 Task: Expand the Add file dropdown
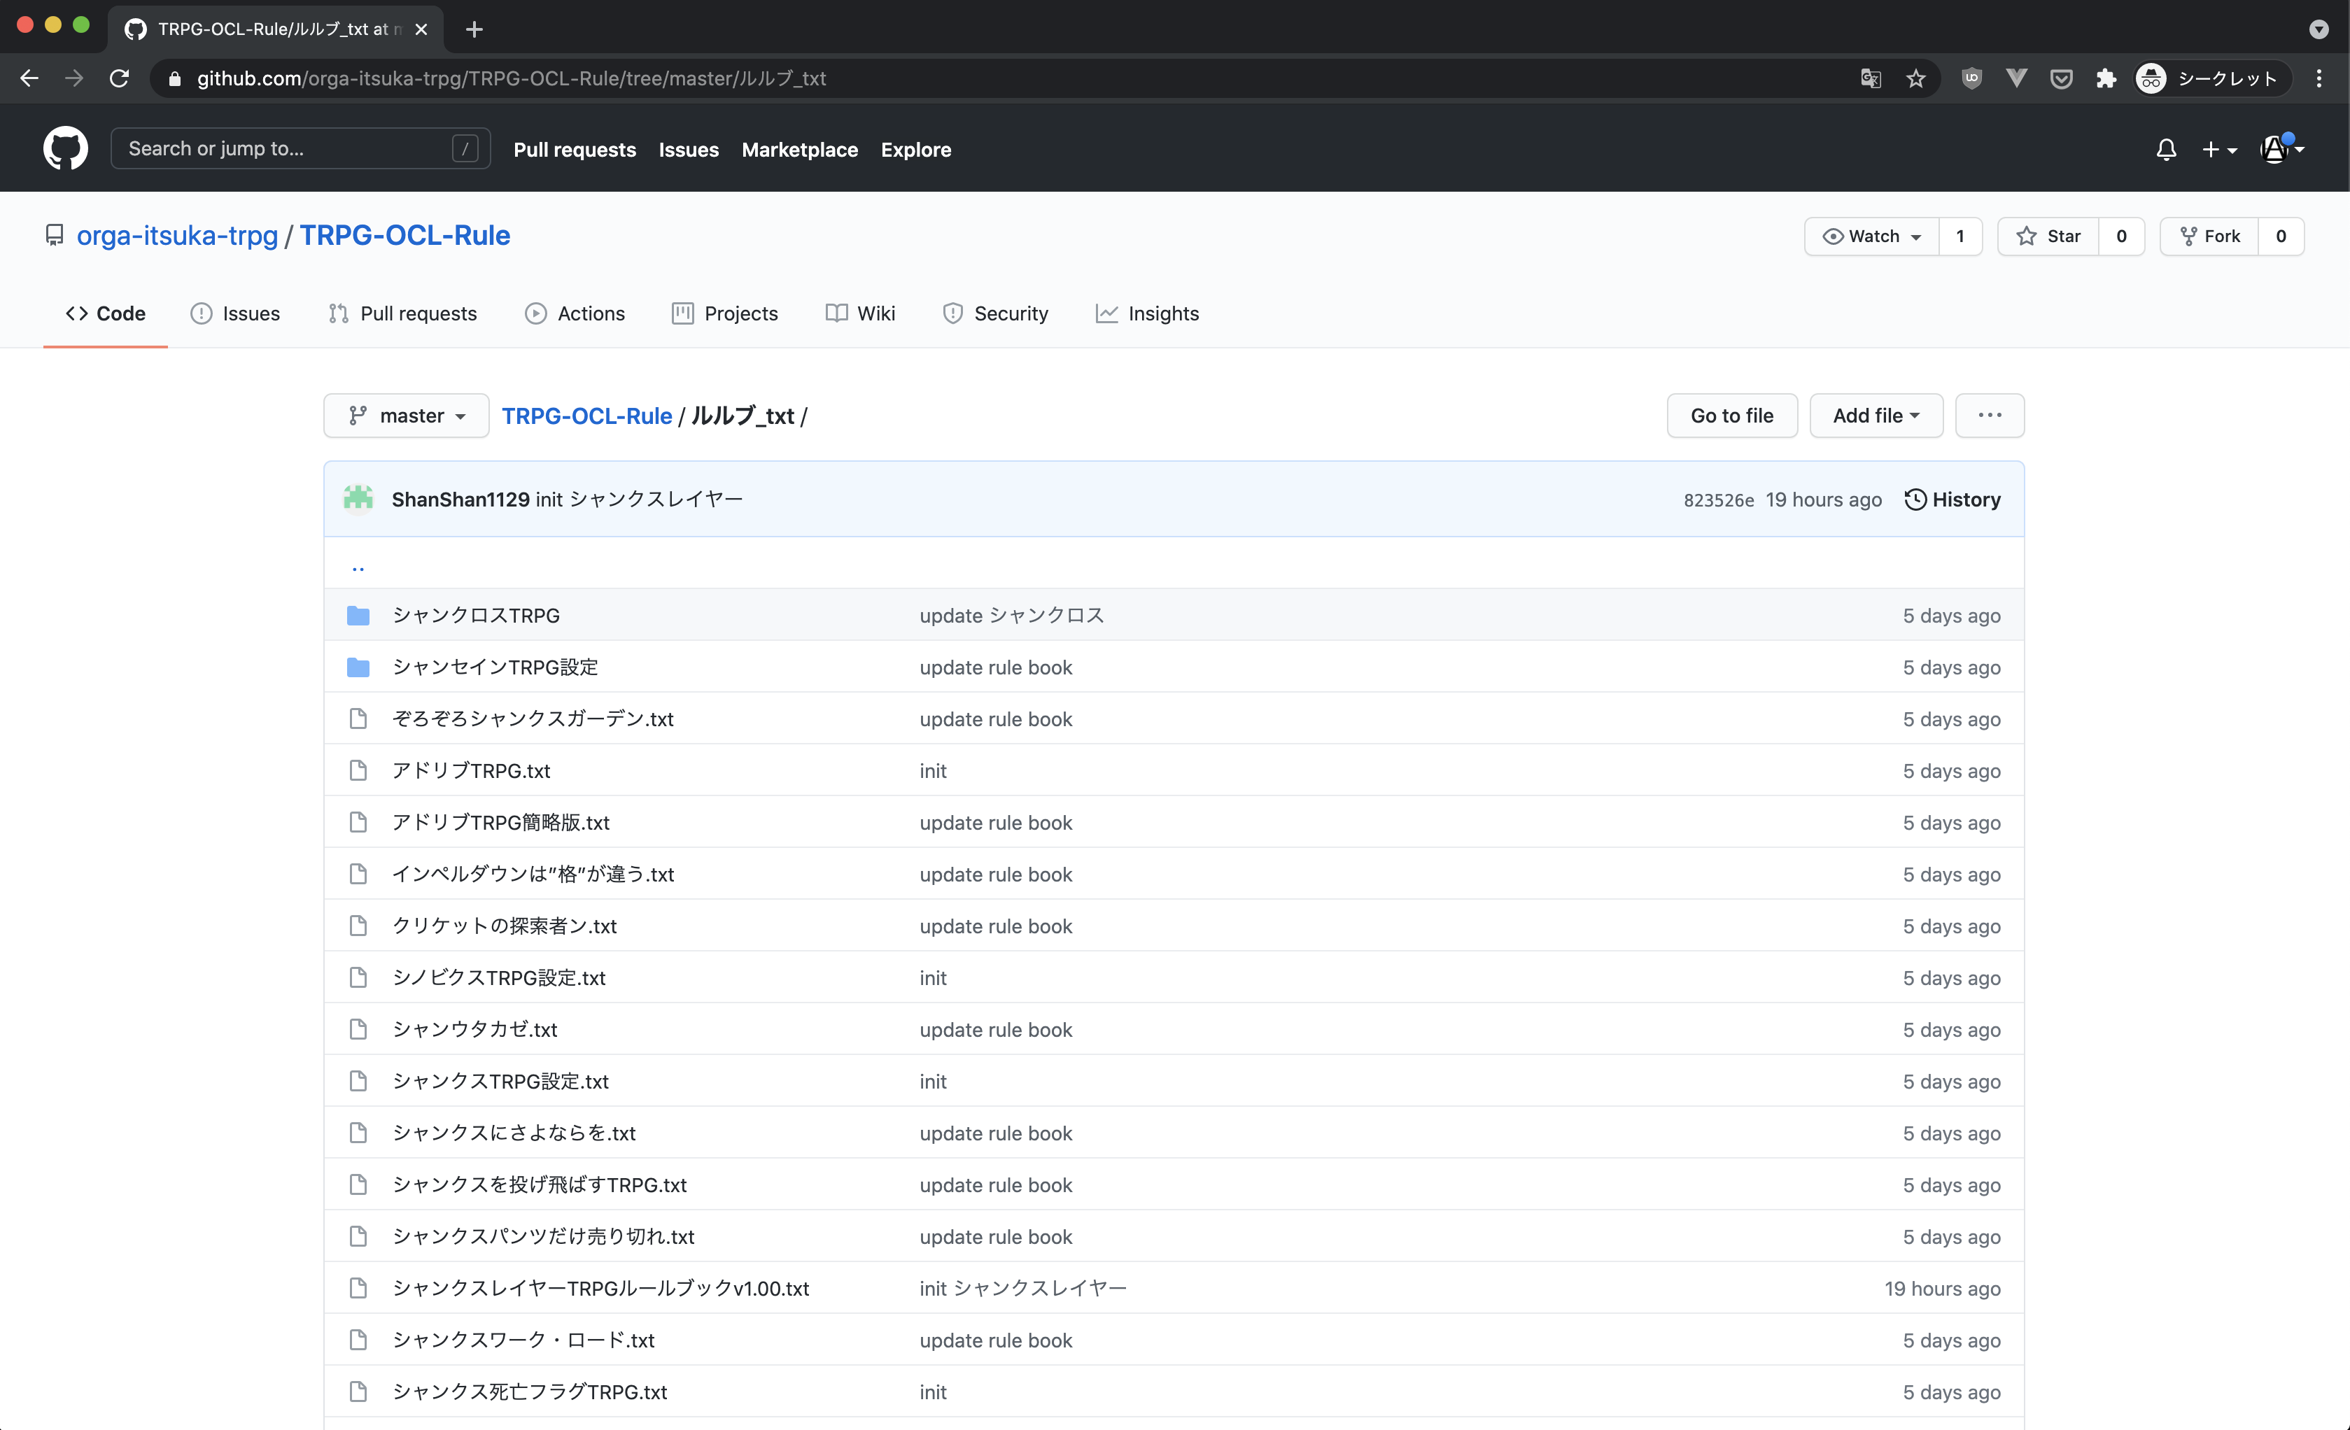[1875, 416]
